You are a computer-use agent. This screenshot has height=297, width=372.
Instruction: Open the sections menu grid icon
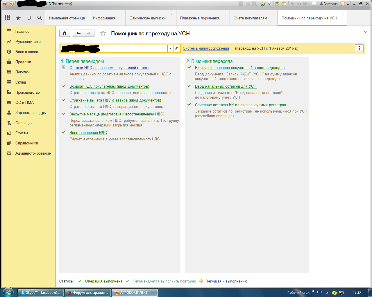tap(8, 18)
